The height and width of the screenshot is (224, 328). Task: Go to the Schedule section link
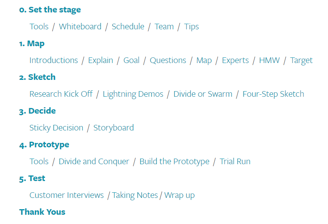128,26
